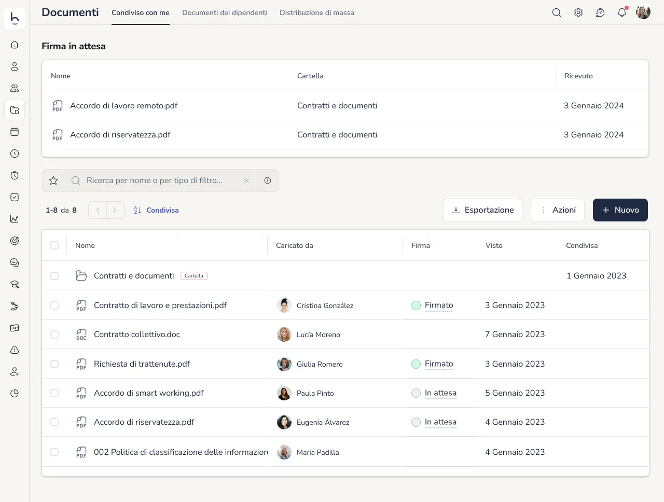This screenshot has height=502, width=664.
Task: Open the people group sidebar icon
Action: click(x=15, y=88)
